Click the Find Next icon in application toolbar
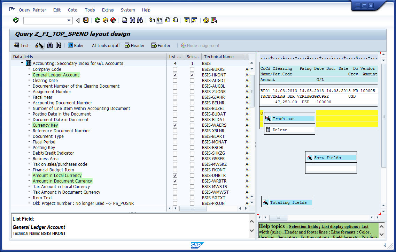The image size is (396, 252). pos(59,45)
